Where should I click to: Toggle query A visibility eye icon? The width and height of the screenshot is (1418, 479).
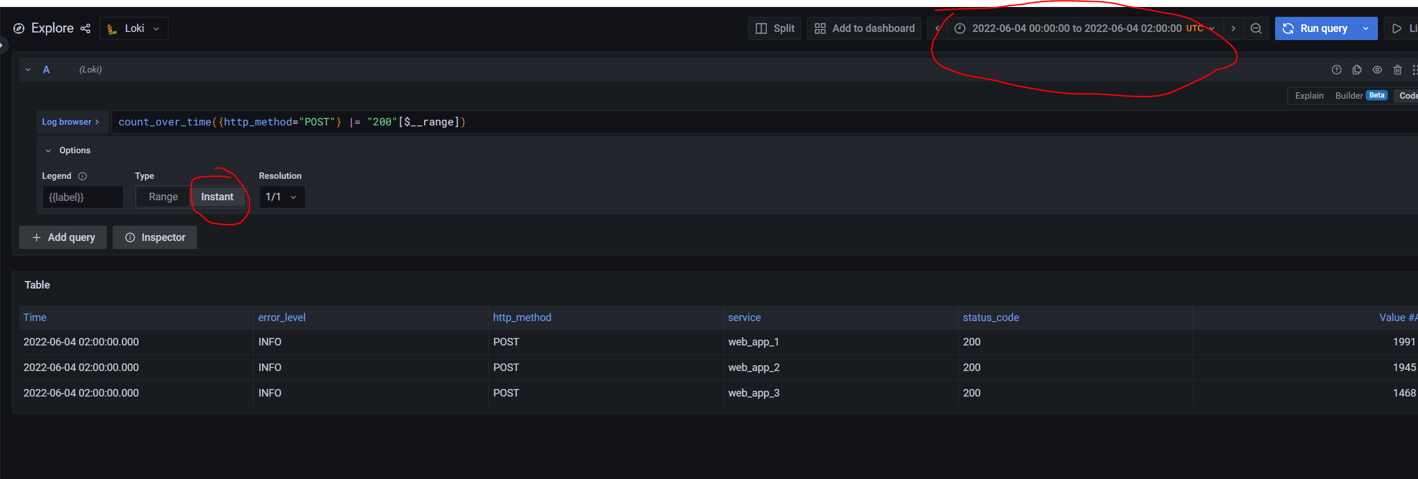[1377, 70]
